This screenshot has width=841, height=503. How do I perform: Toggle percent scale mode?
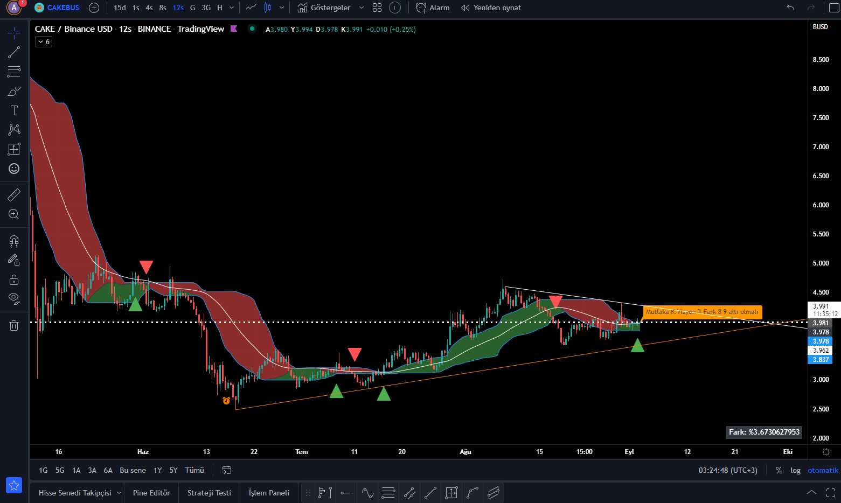(779, 470)
